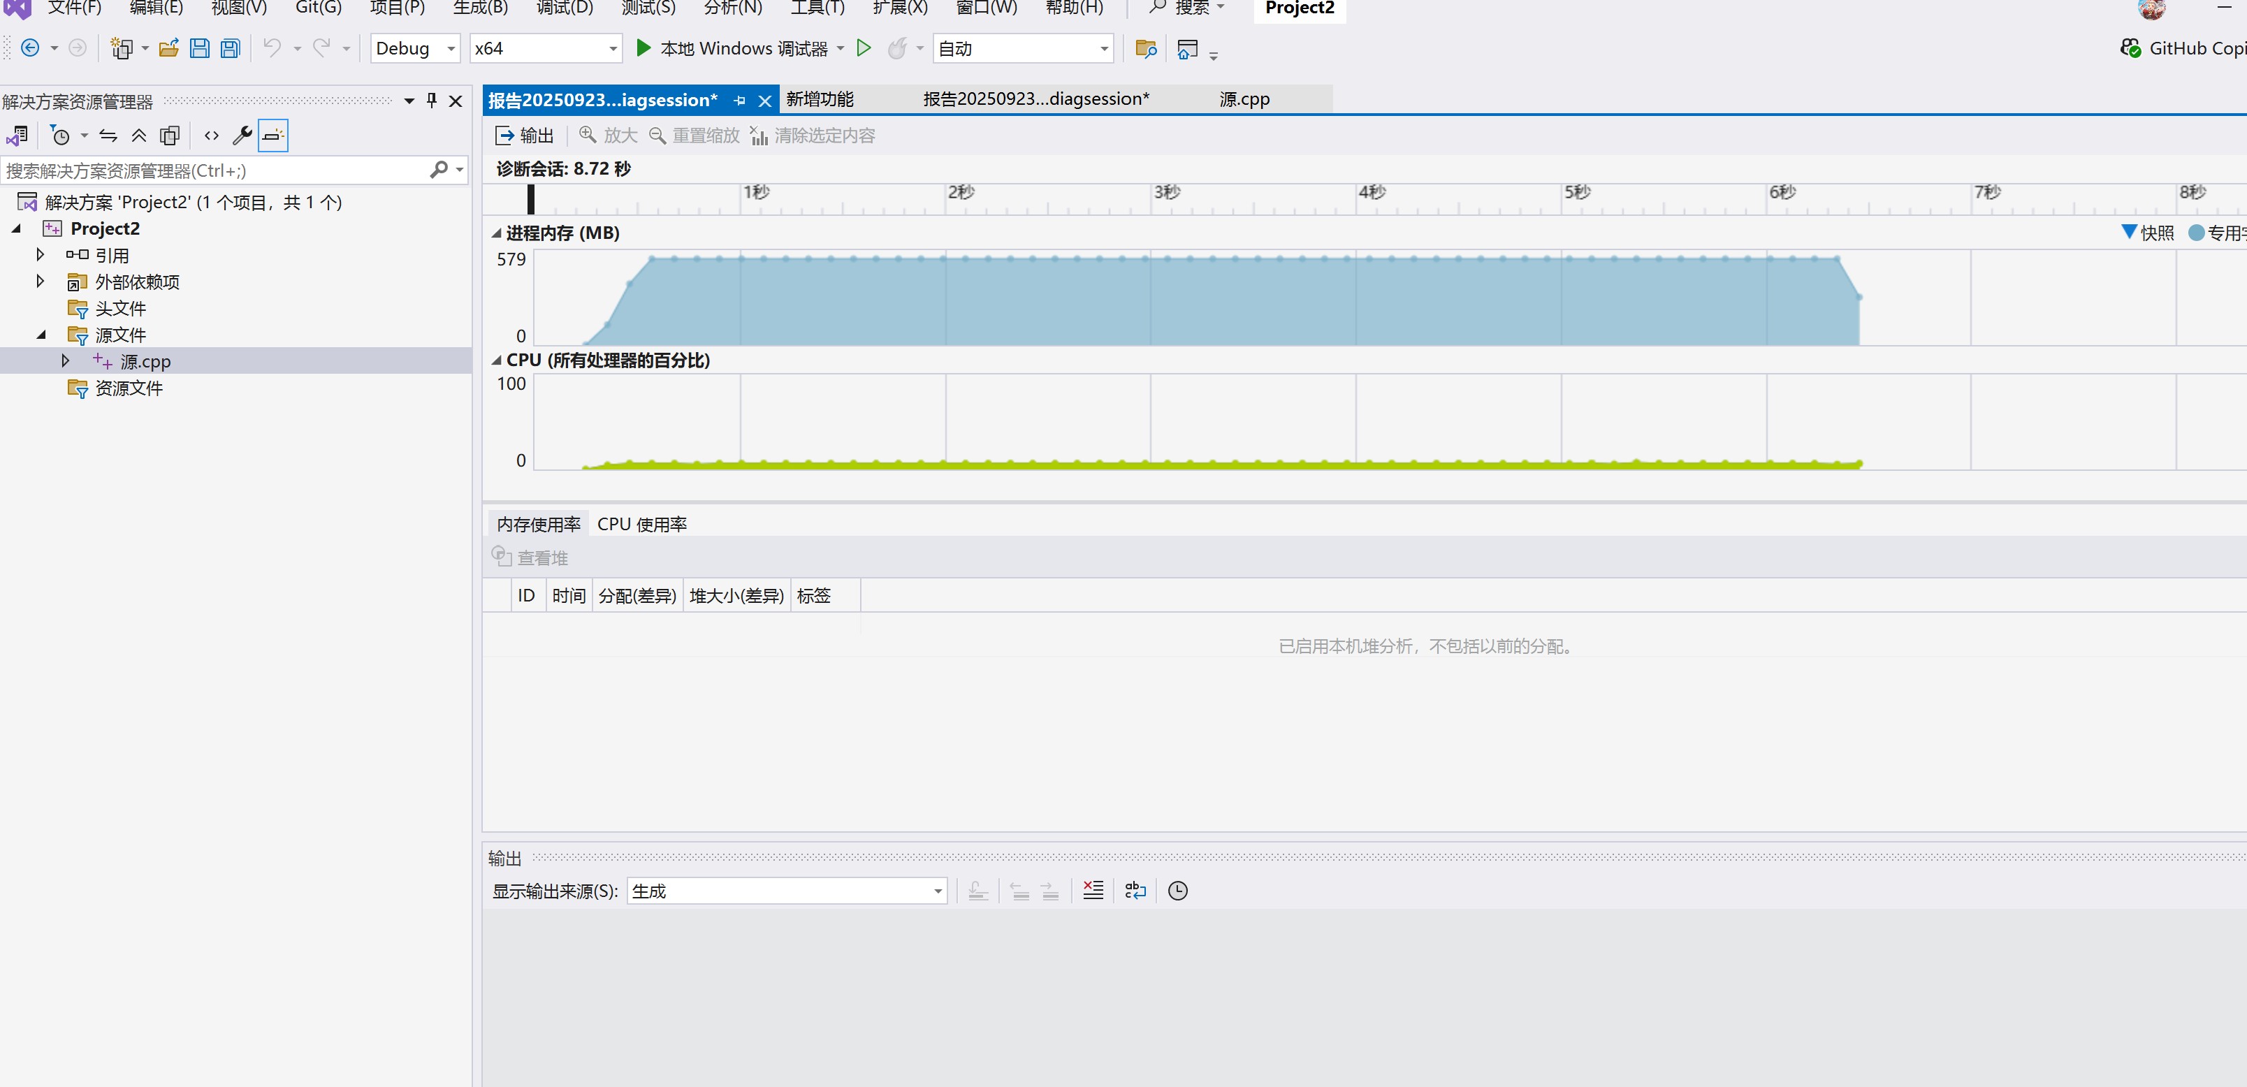The height and width of the screenshot is (1087, 2247).
Task: Open the Debug configuration dropdown
Action: (x=415, y=49)
